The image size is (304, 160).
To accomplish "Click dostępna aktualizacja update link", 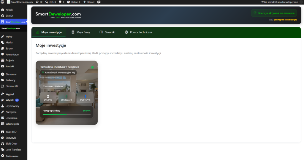I will tap(285, 20).
